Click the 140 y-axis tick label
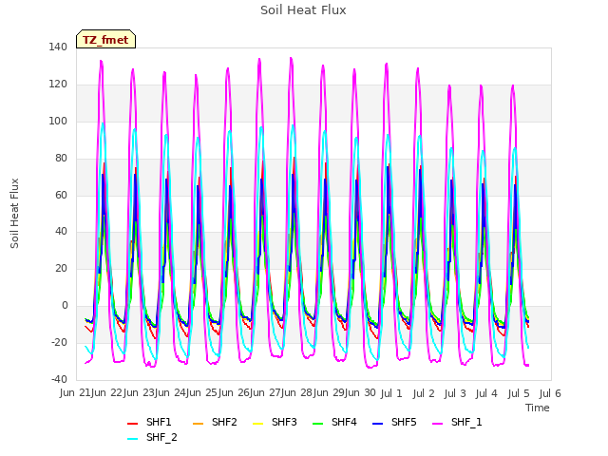Screen dimensions: 608x456 (58, 47)
